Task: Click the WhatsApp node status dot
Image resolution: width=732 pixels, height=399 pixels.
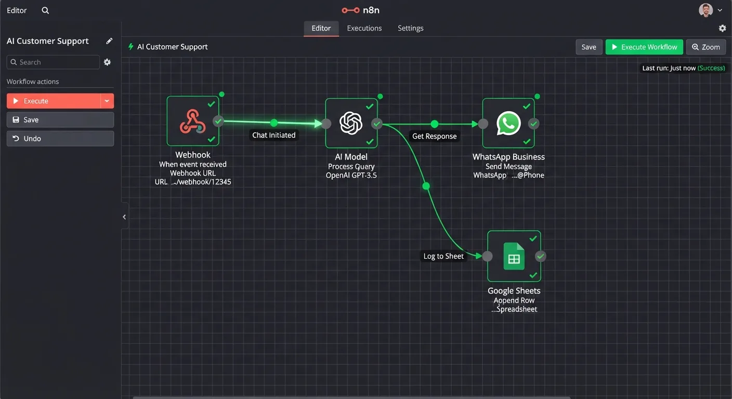Action: click(537, 96)
